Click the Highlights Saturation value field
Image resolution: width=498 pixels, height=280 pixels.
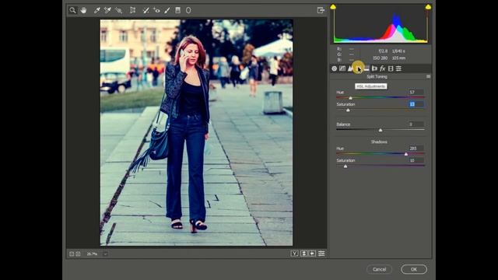click(x=416, y=104)
